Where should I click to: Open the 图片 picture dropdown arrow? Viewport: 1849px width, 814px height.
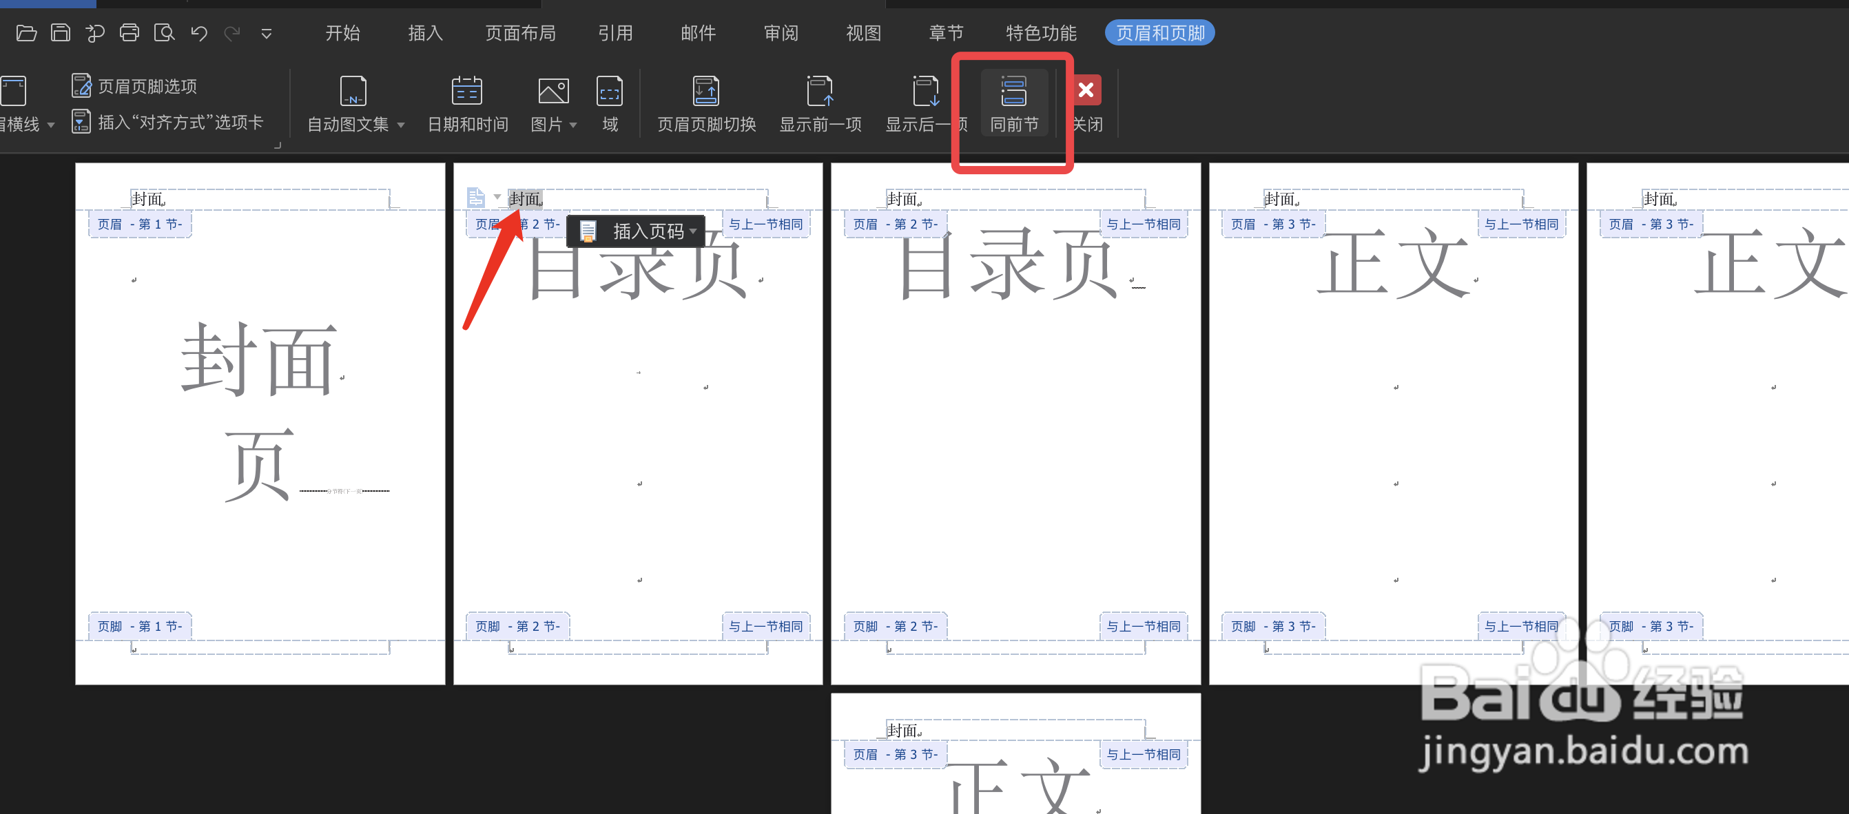coord(572,125)
